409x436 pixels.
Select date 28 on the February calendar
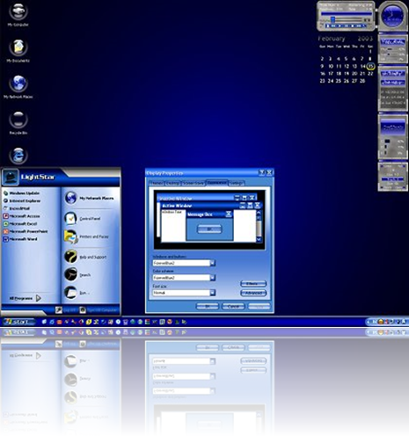click(362, 81)
